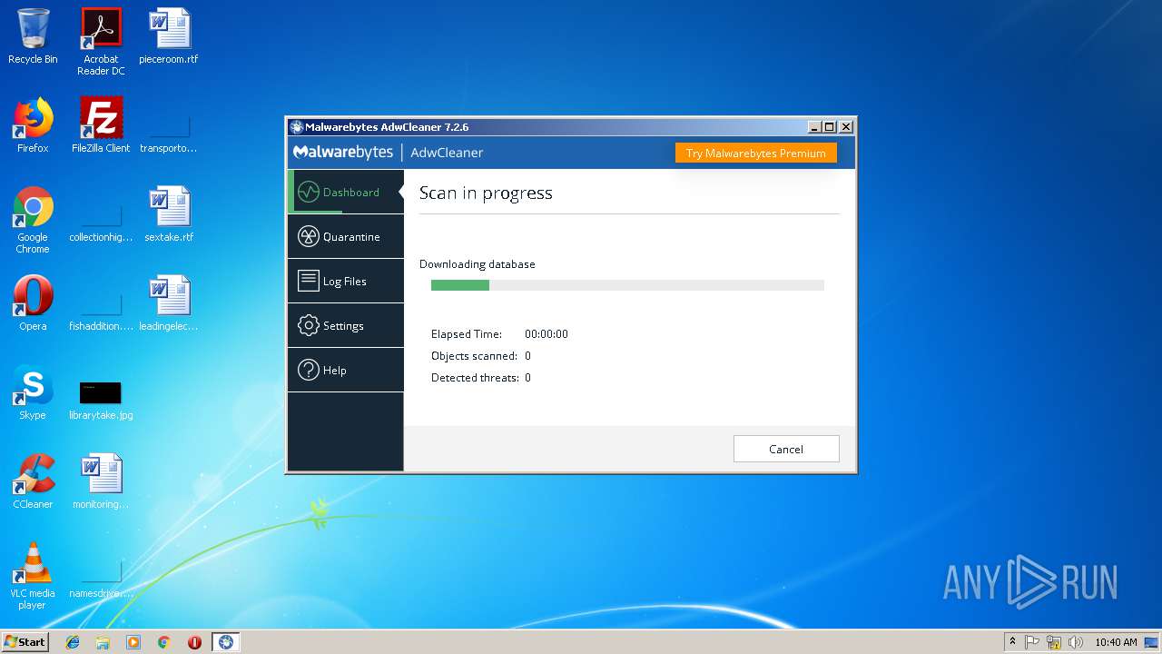The image size is (1162, 654).
Task: Click the 'Scan in progress' heading
Action: click(486, 193)
